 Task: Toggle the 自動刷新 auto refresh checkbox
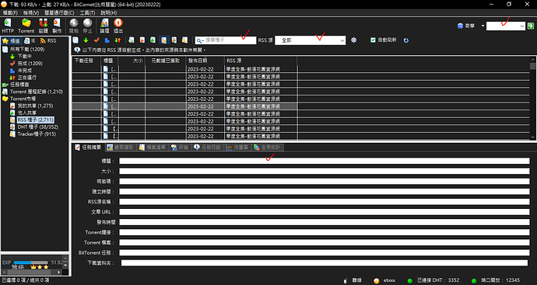pyautogui.click(x=373, y=40)
